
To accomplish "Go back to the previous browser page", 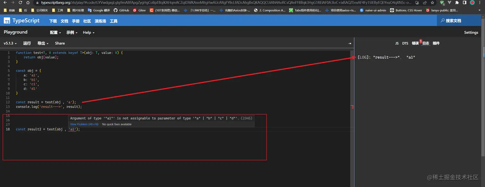I will click(5, 3).
